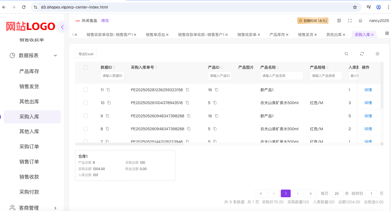Screen dimensions: 391x211
Task: Refresh the purchase inbound table
Action: 362,54
